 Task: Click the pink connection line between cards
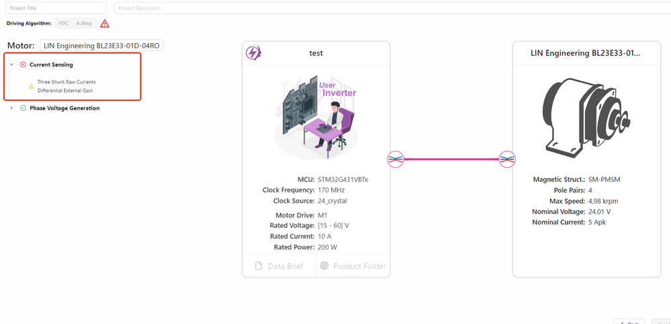(x=451, y=159)
